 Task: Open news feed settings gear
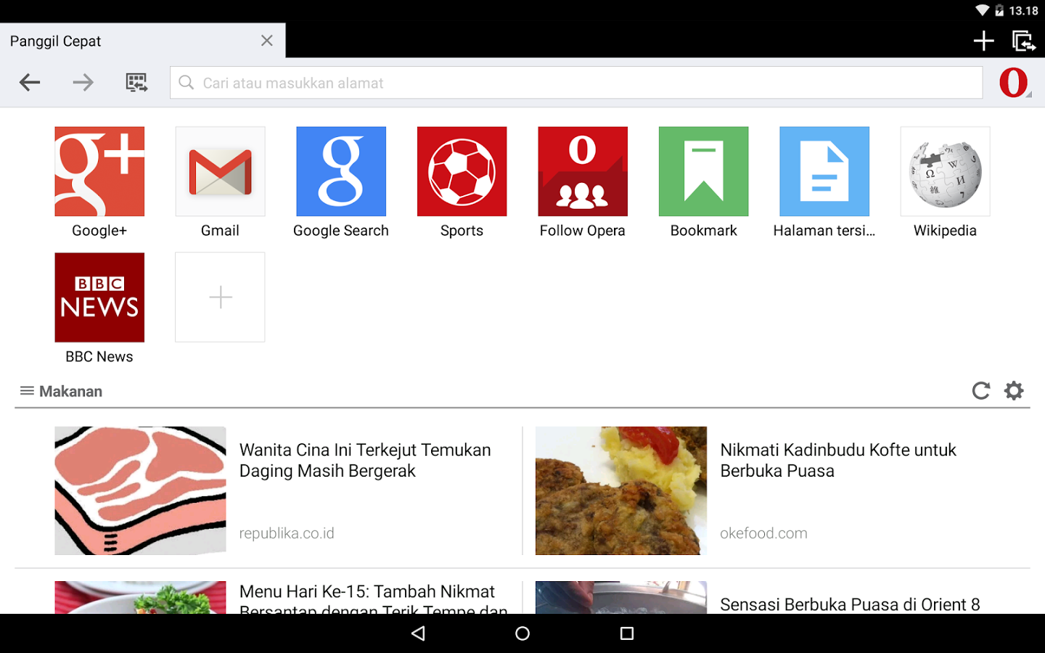(x=1014, y=391)
